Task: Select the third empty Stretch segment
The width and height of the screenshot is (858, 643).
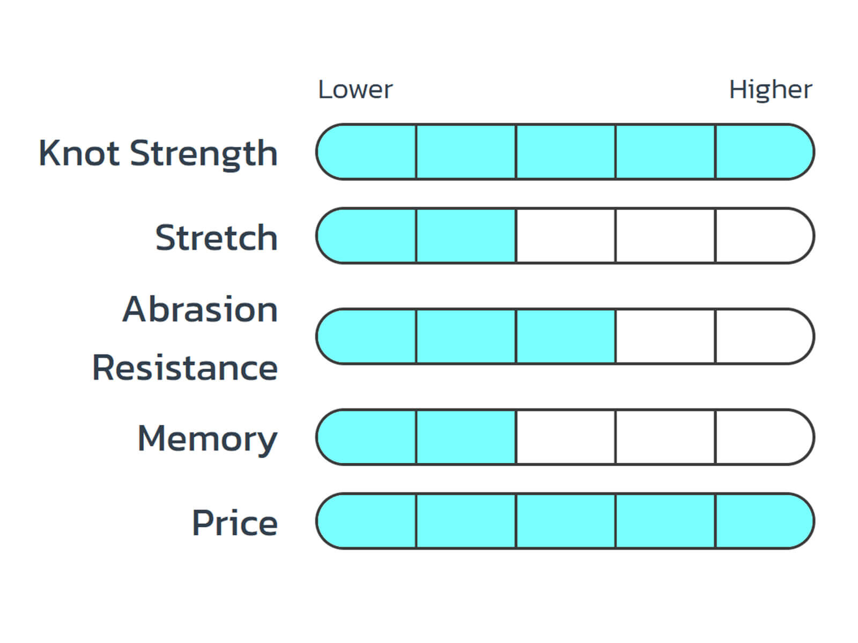Action: pyautogui.click(x=566, y=236)
